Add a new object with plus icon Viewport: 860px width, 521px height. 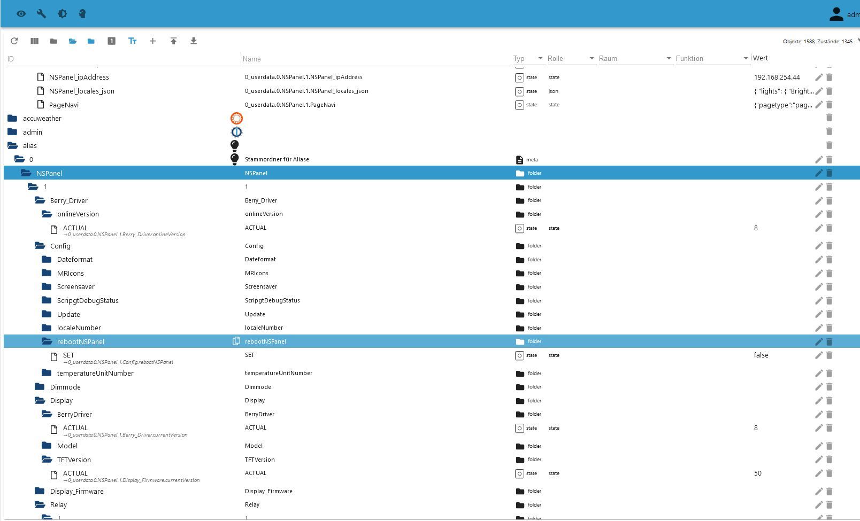152,41
